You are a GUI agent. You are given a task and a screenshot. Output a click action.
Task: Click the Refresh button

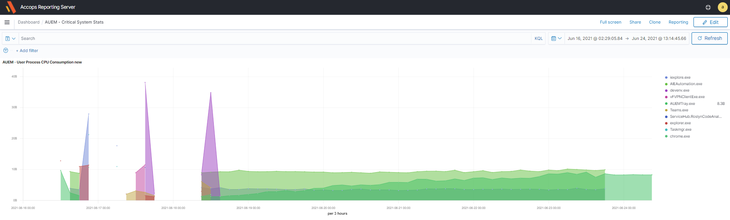(x=709, y=38)
